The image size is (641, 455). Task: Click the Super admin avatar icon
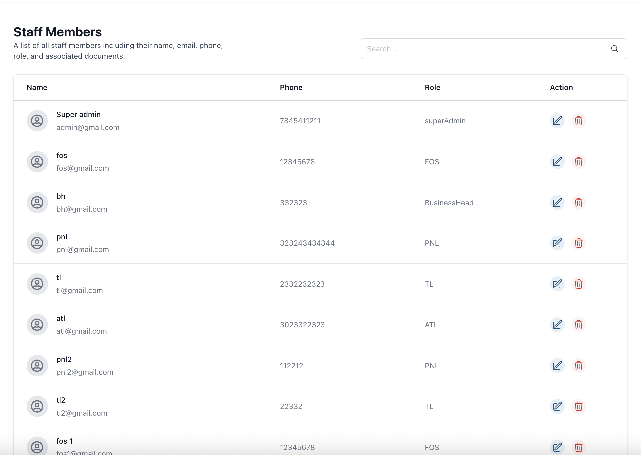click(37, 121)
